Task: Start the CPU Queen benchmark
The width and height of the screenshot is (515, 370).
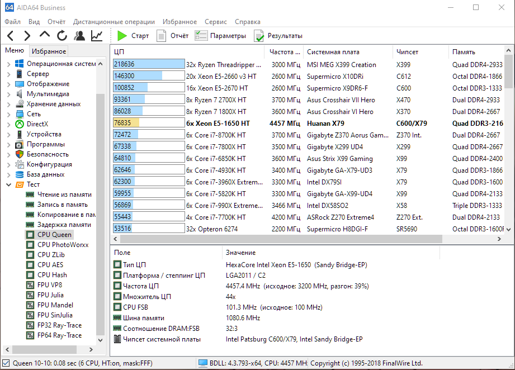Action: click(x=133, y=36)
